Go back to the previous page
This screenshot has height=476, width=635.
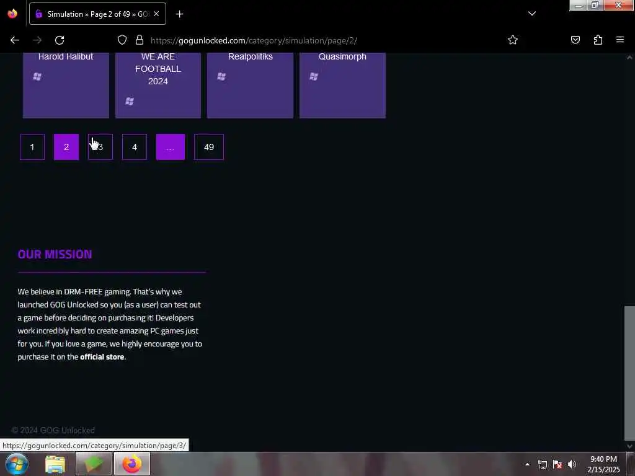pyautogui.click(x=15, y=40)
